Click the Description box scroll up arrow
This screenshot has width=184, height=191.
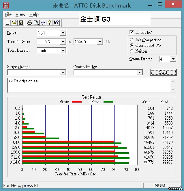[x=173, y=81]
